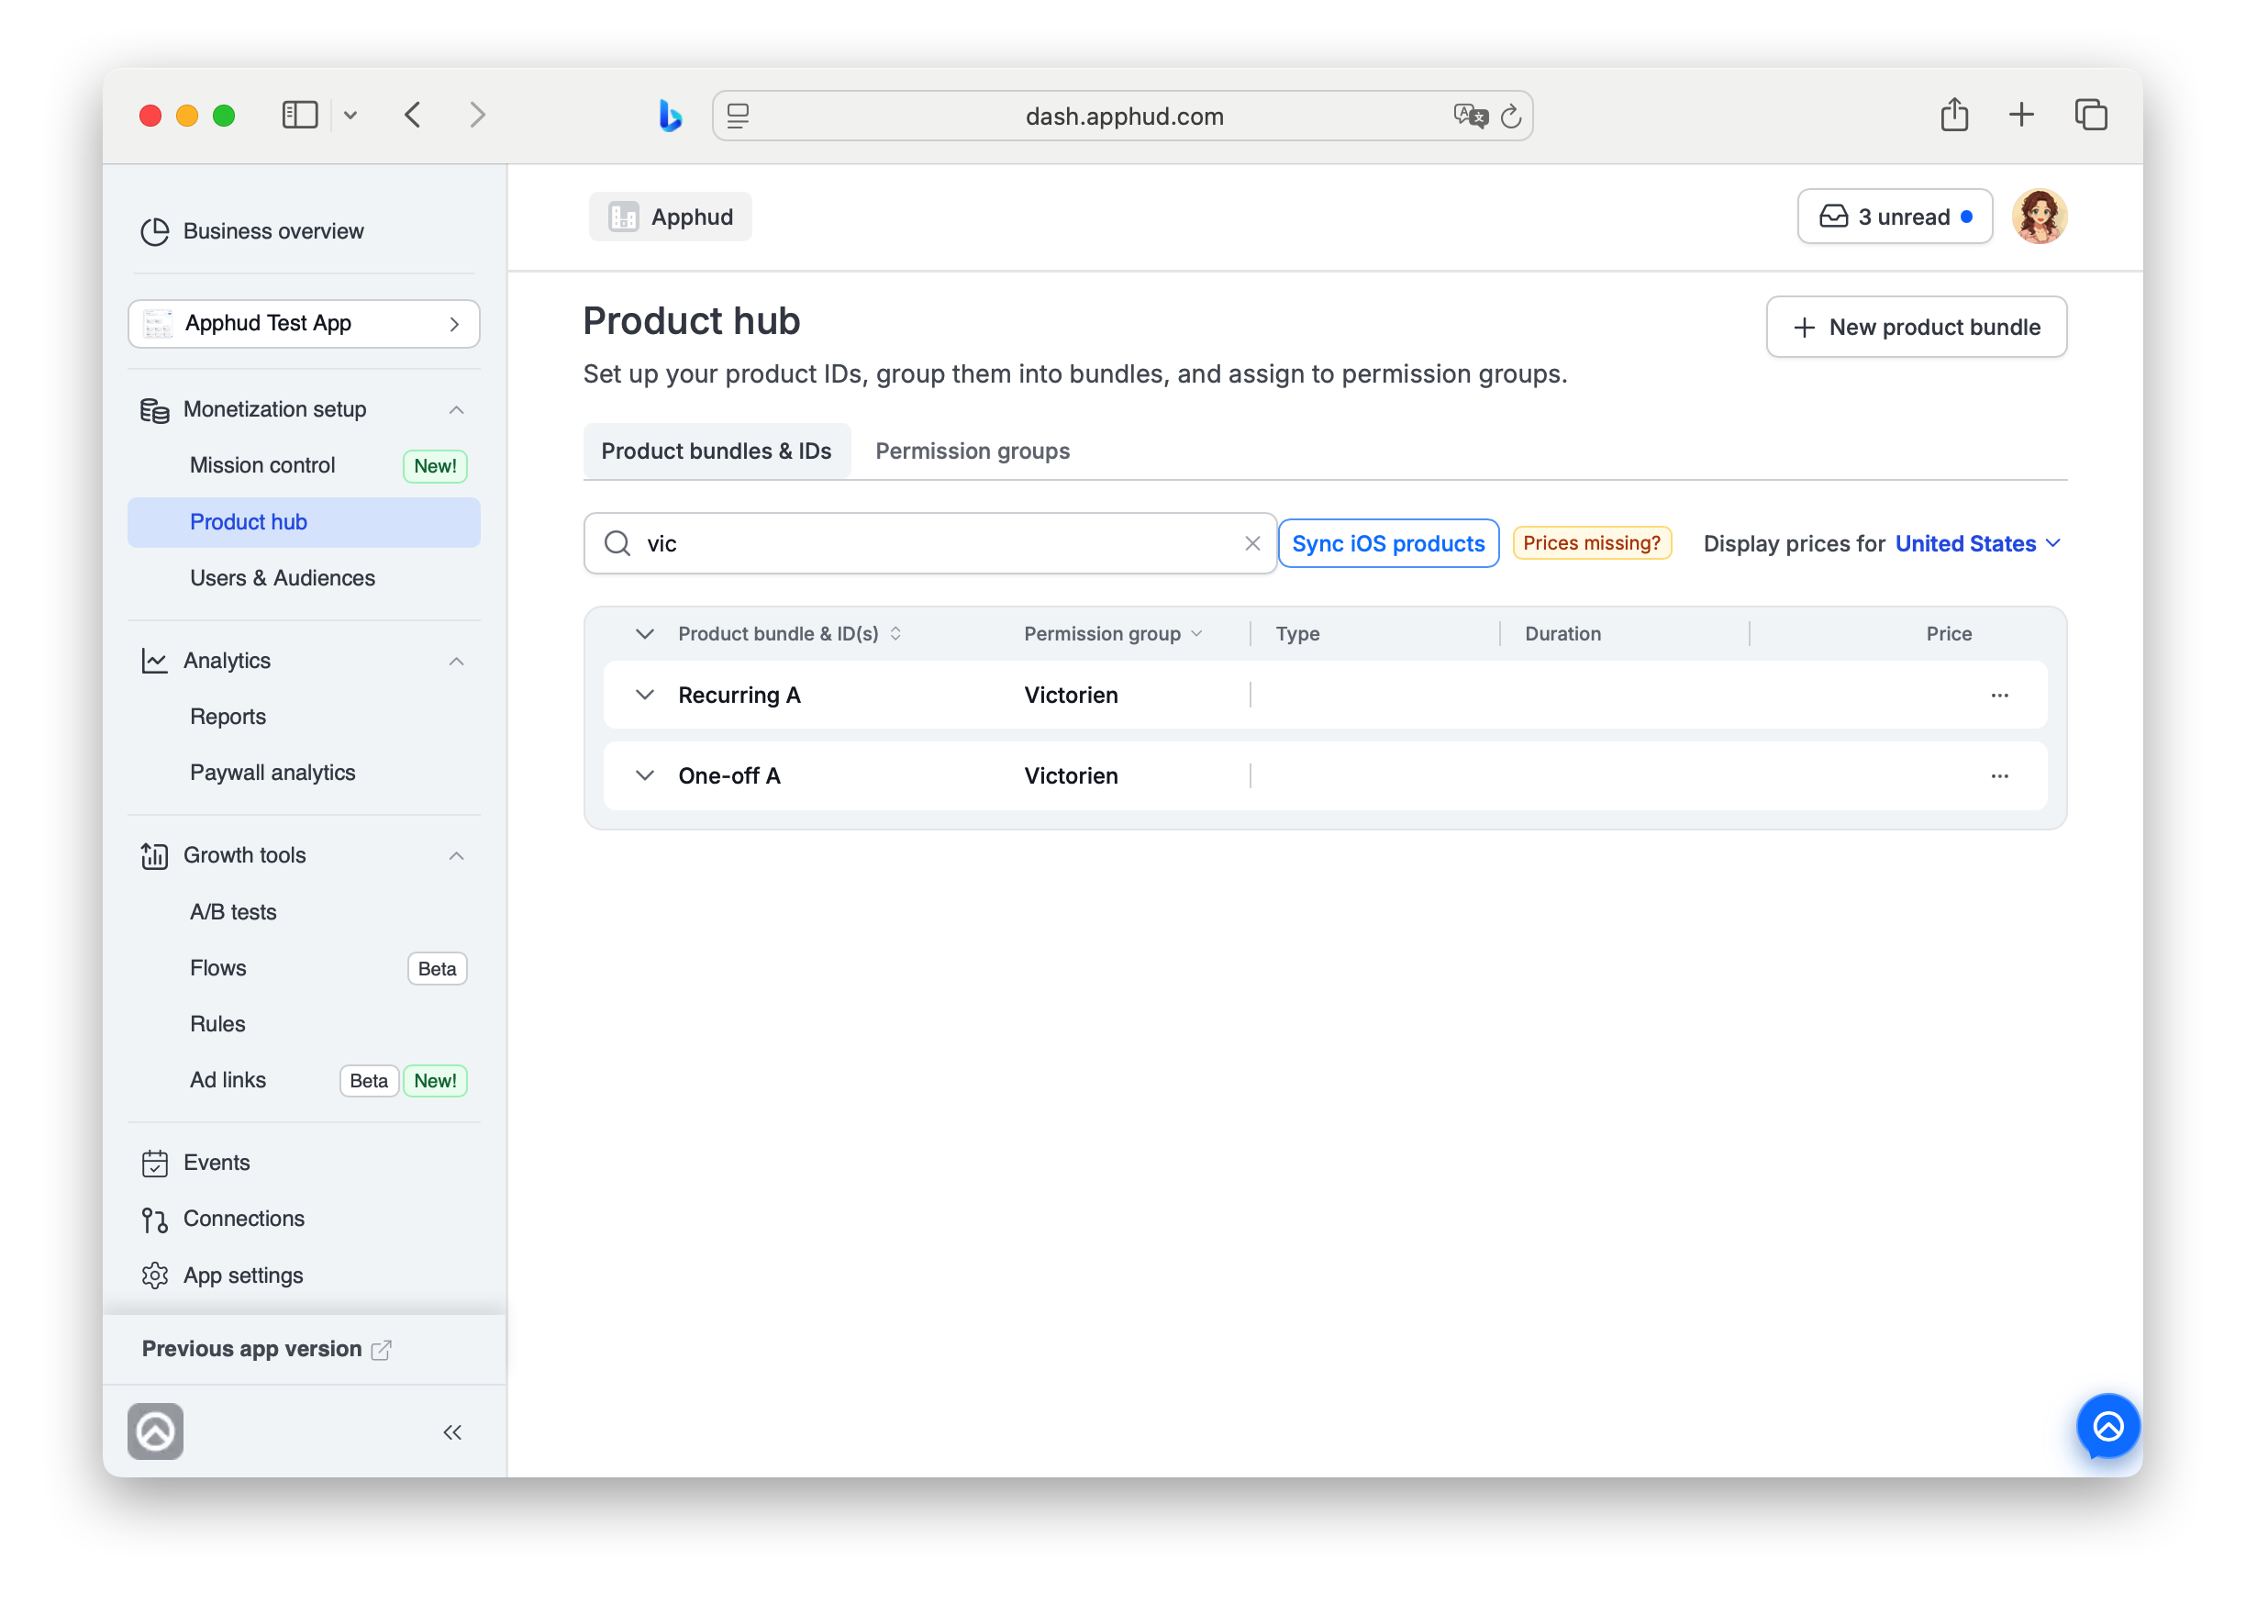Viewport: 2246px width, 1615px height.
Task: Click the Analytics chart icon
Action: tap(154, 661)
